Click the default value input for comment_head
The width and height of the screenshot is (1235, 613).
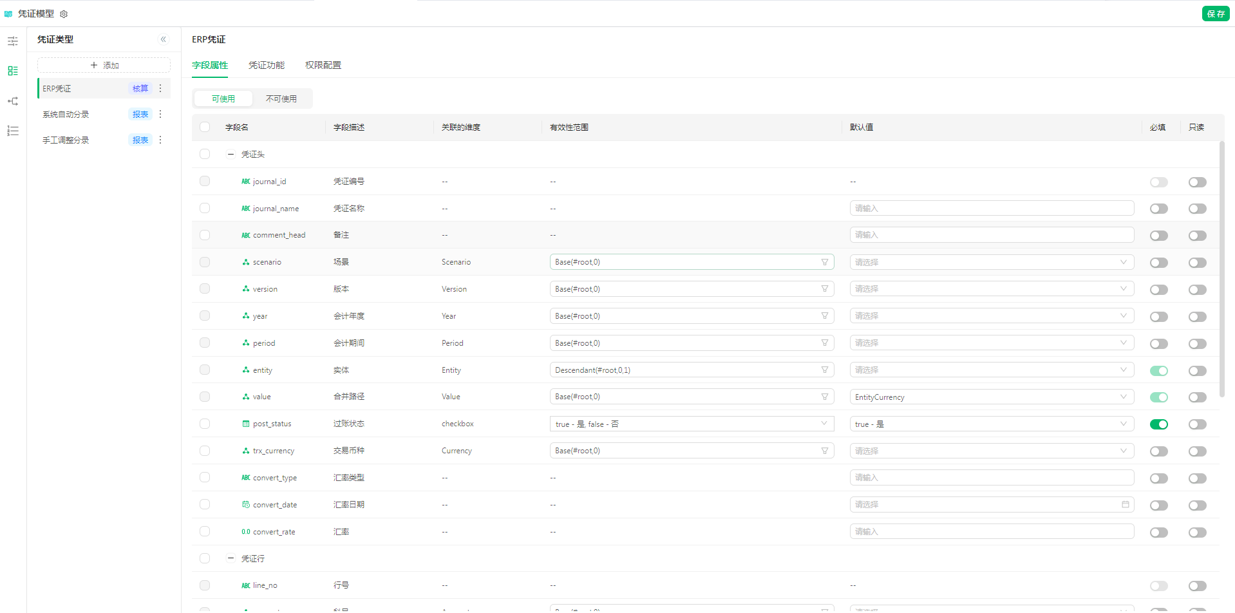(x=991, y=235)
